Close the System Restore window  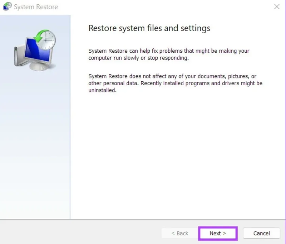point(277,6)
